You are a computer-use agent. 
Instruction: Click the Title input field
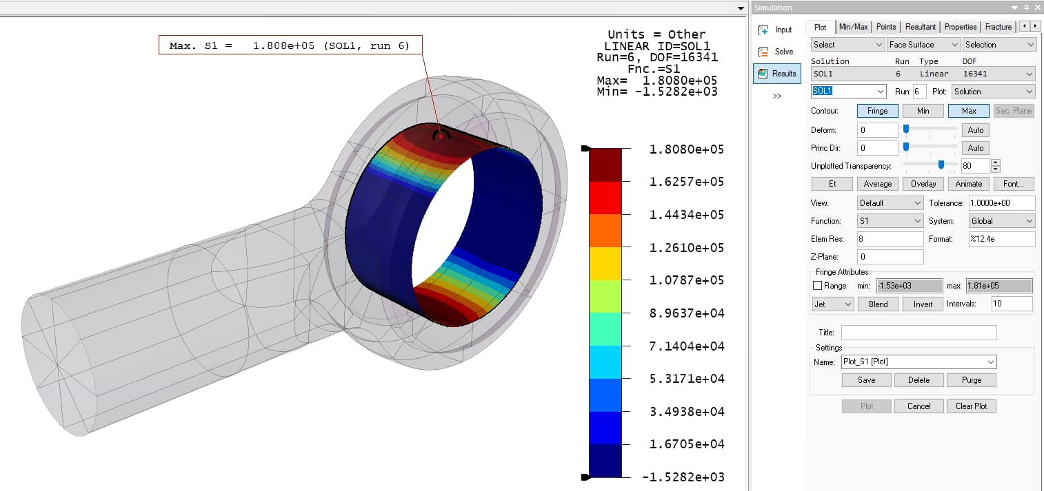918,333
